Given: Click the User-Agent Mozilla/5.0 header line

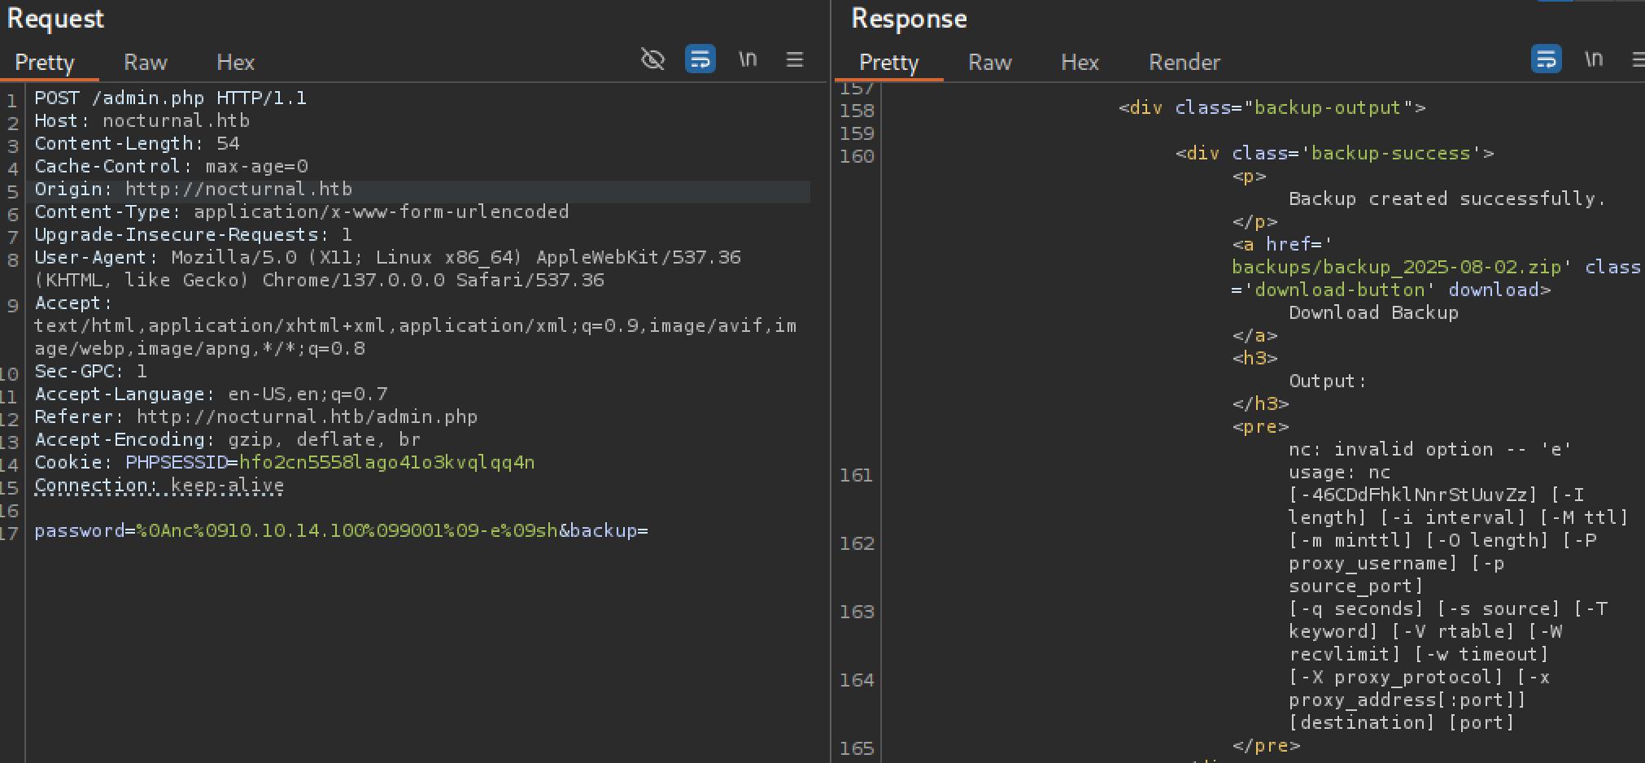Looking at the screenshot, I should pos(388,258).
